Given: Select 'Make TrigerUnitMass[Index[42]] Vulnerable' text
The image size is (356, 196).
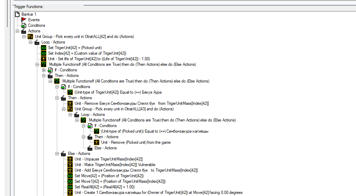Looking at the screenshot, I should click(x=115, y=165).
